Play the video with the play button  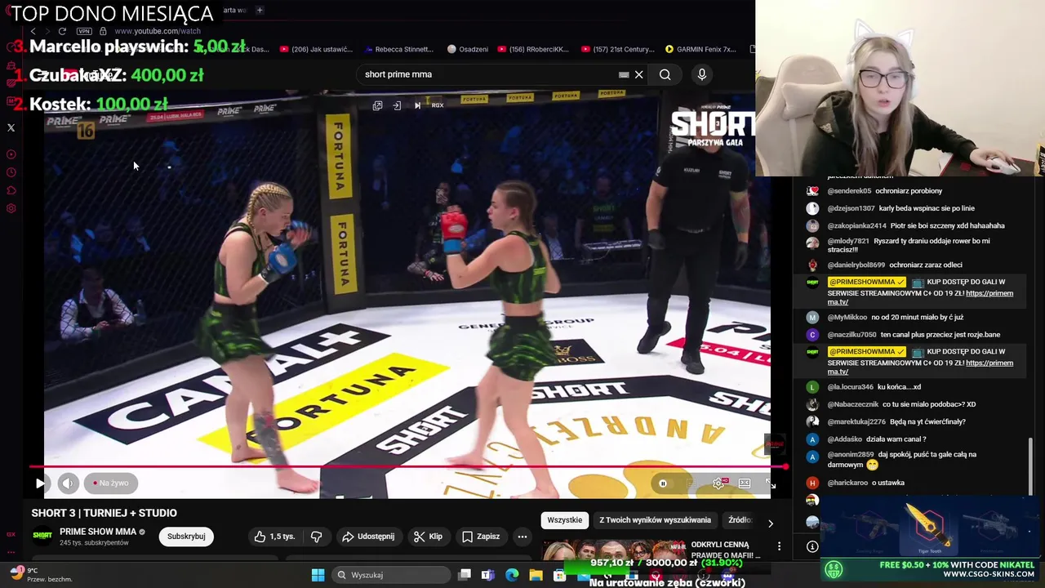coord(40,483)
